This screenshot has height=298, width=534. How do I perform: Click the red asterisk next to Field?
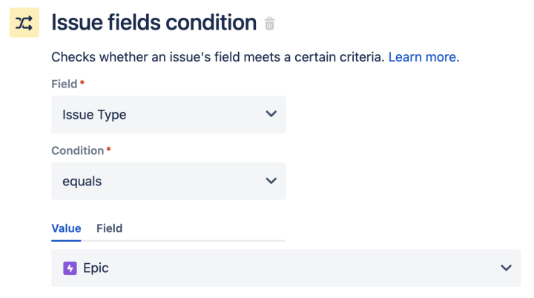82,83
